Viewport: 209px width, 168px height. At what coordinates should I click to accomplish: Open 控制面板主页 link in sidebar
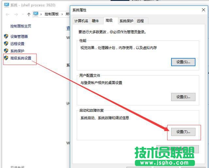click(x=21, y=26)
